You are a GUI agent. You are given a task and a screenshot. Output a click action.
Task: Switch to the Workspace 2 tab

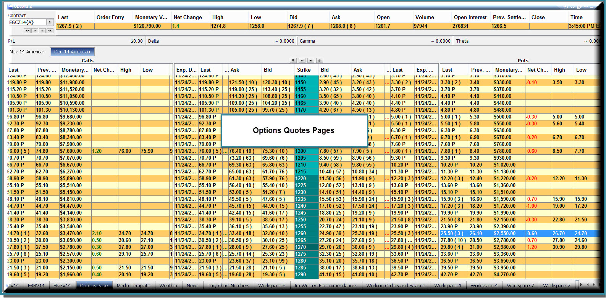point(557,285)
